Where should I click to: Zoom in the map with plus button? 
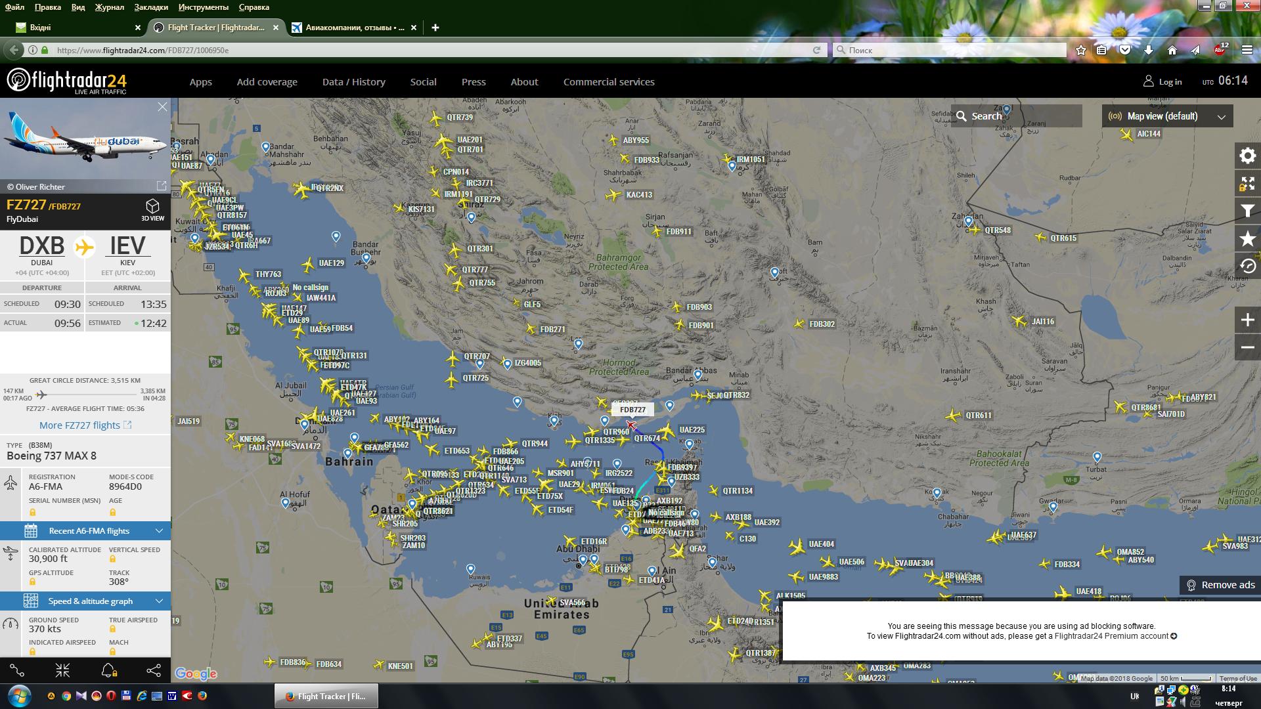[1247, 320]
